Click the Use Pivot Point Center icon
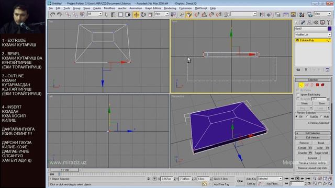Viewport: 335px width, 188px height. pos(173,15)
